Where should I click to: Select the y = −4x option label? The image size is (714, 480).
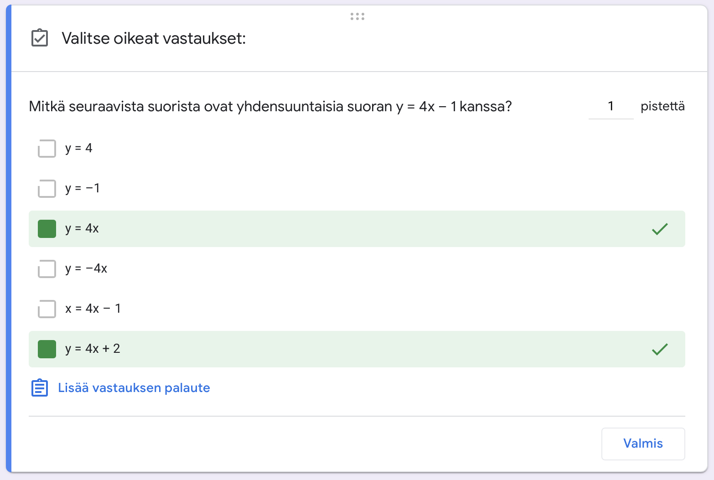(x=86, y=268)
